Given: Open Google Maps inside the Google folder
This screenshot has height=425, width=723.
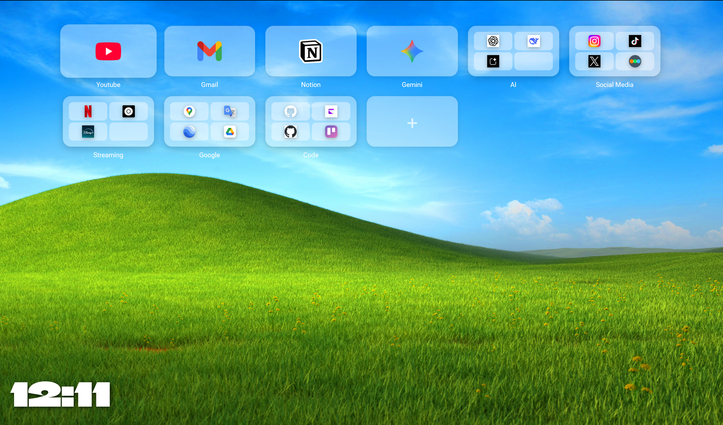Looking at the screenshot, I should pos(189,111).
